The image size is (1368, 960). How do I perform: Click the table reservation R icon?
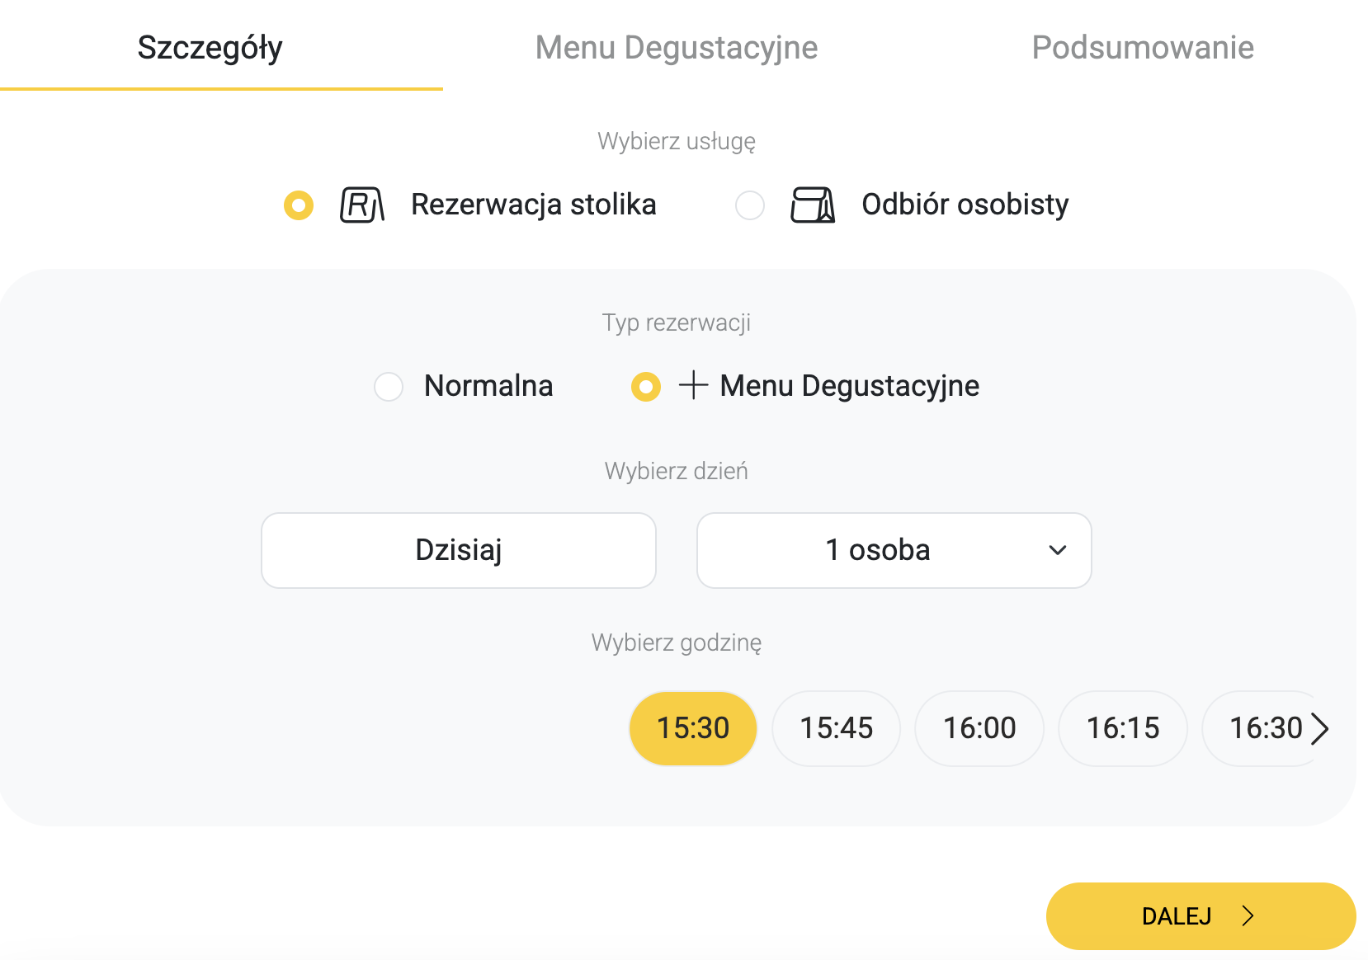(x=362, y=205)
